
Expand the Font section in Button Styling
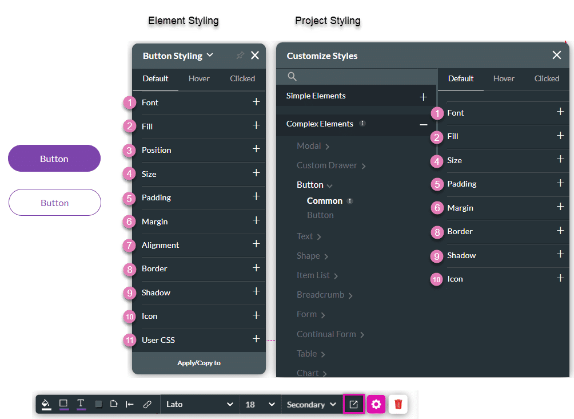(x=257, y=103)
